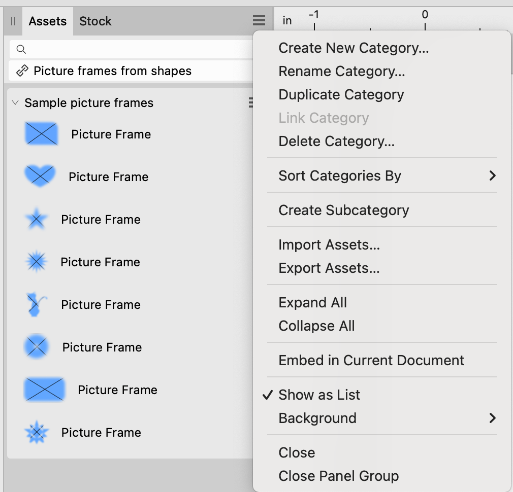Disable Show as List

pos(319,395)
